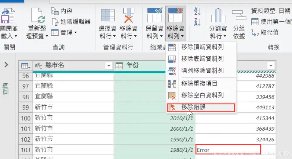The image size is (292, 159).
Task: Click the value 339456
Action: [265, 97]
